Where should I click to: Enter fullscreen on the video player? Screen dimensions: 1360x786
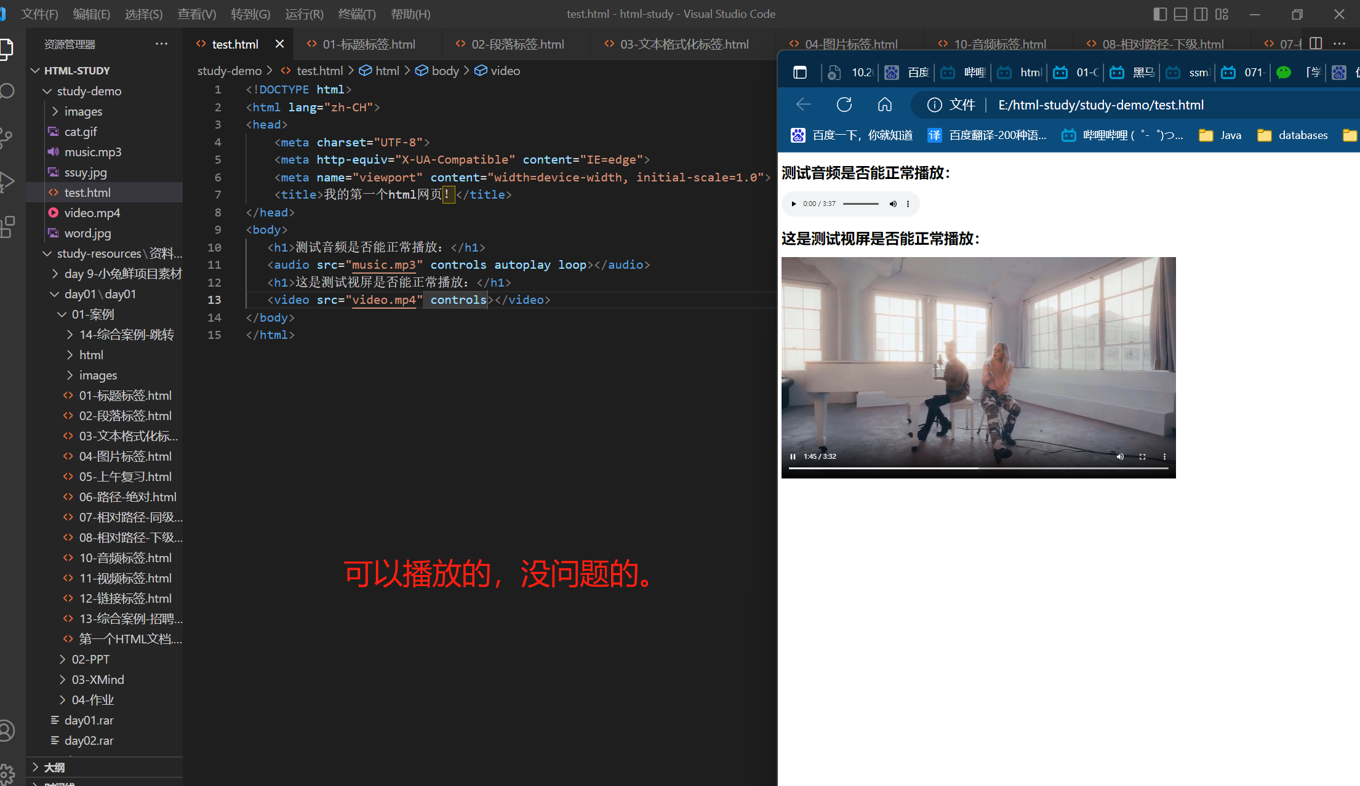point(1142,456)
